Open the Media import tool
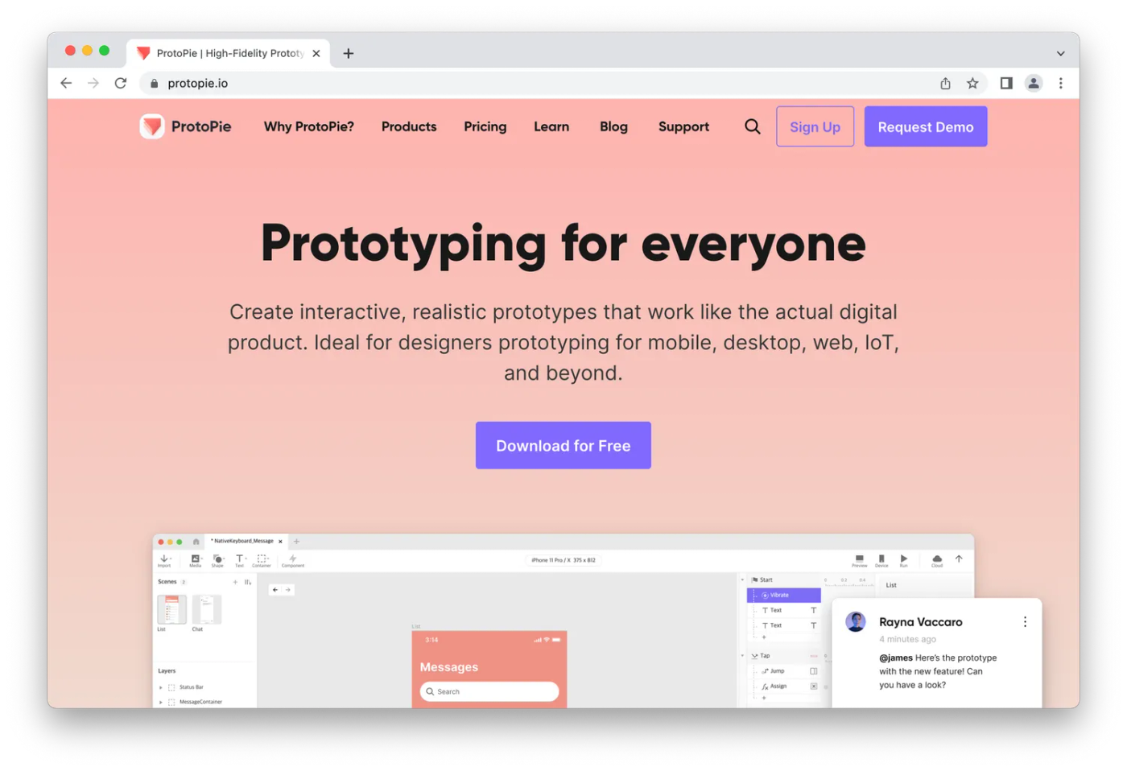 point(196,559)
